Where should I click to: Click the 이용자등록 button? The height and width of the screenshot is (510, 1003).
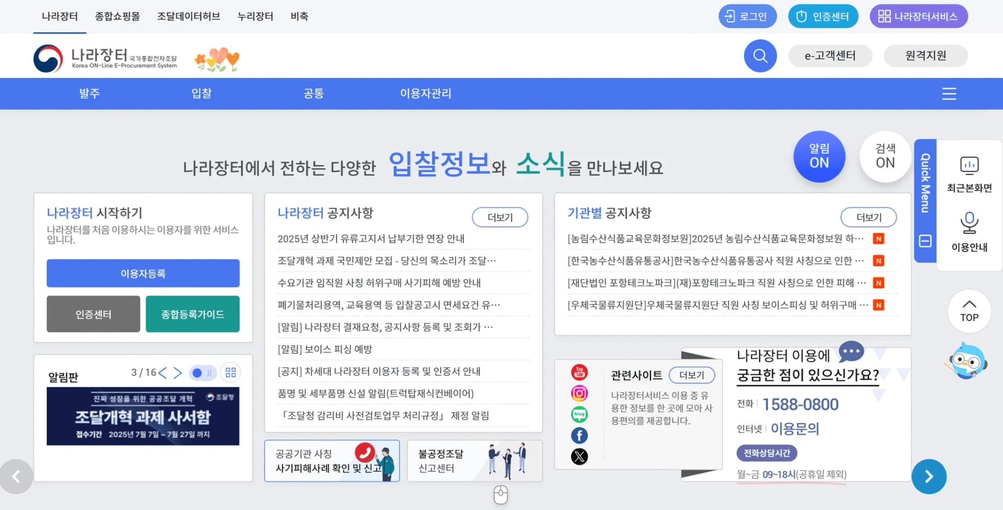click(x=143, y=273)
